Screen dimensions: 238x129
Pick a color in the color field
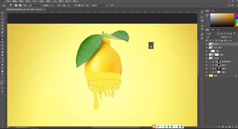pos(222,20)
